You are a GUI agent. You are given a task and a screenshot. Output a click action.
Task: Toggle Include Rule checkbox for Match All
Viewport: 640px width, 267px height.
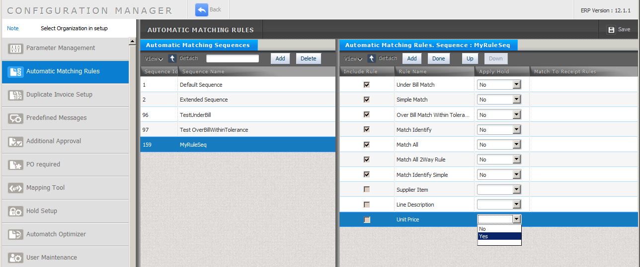[x=367, y=145]
